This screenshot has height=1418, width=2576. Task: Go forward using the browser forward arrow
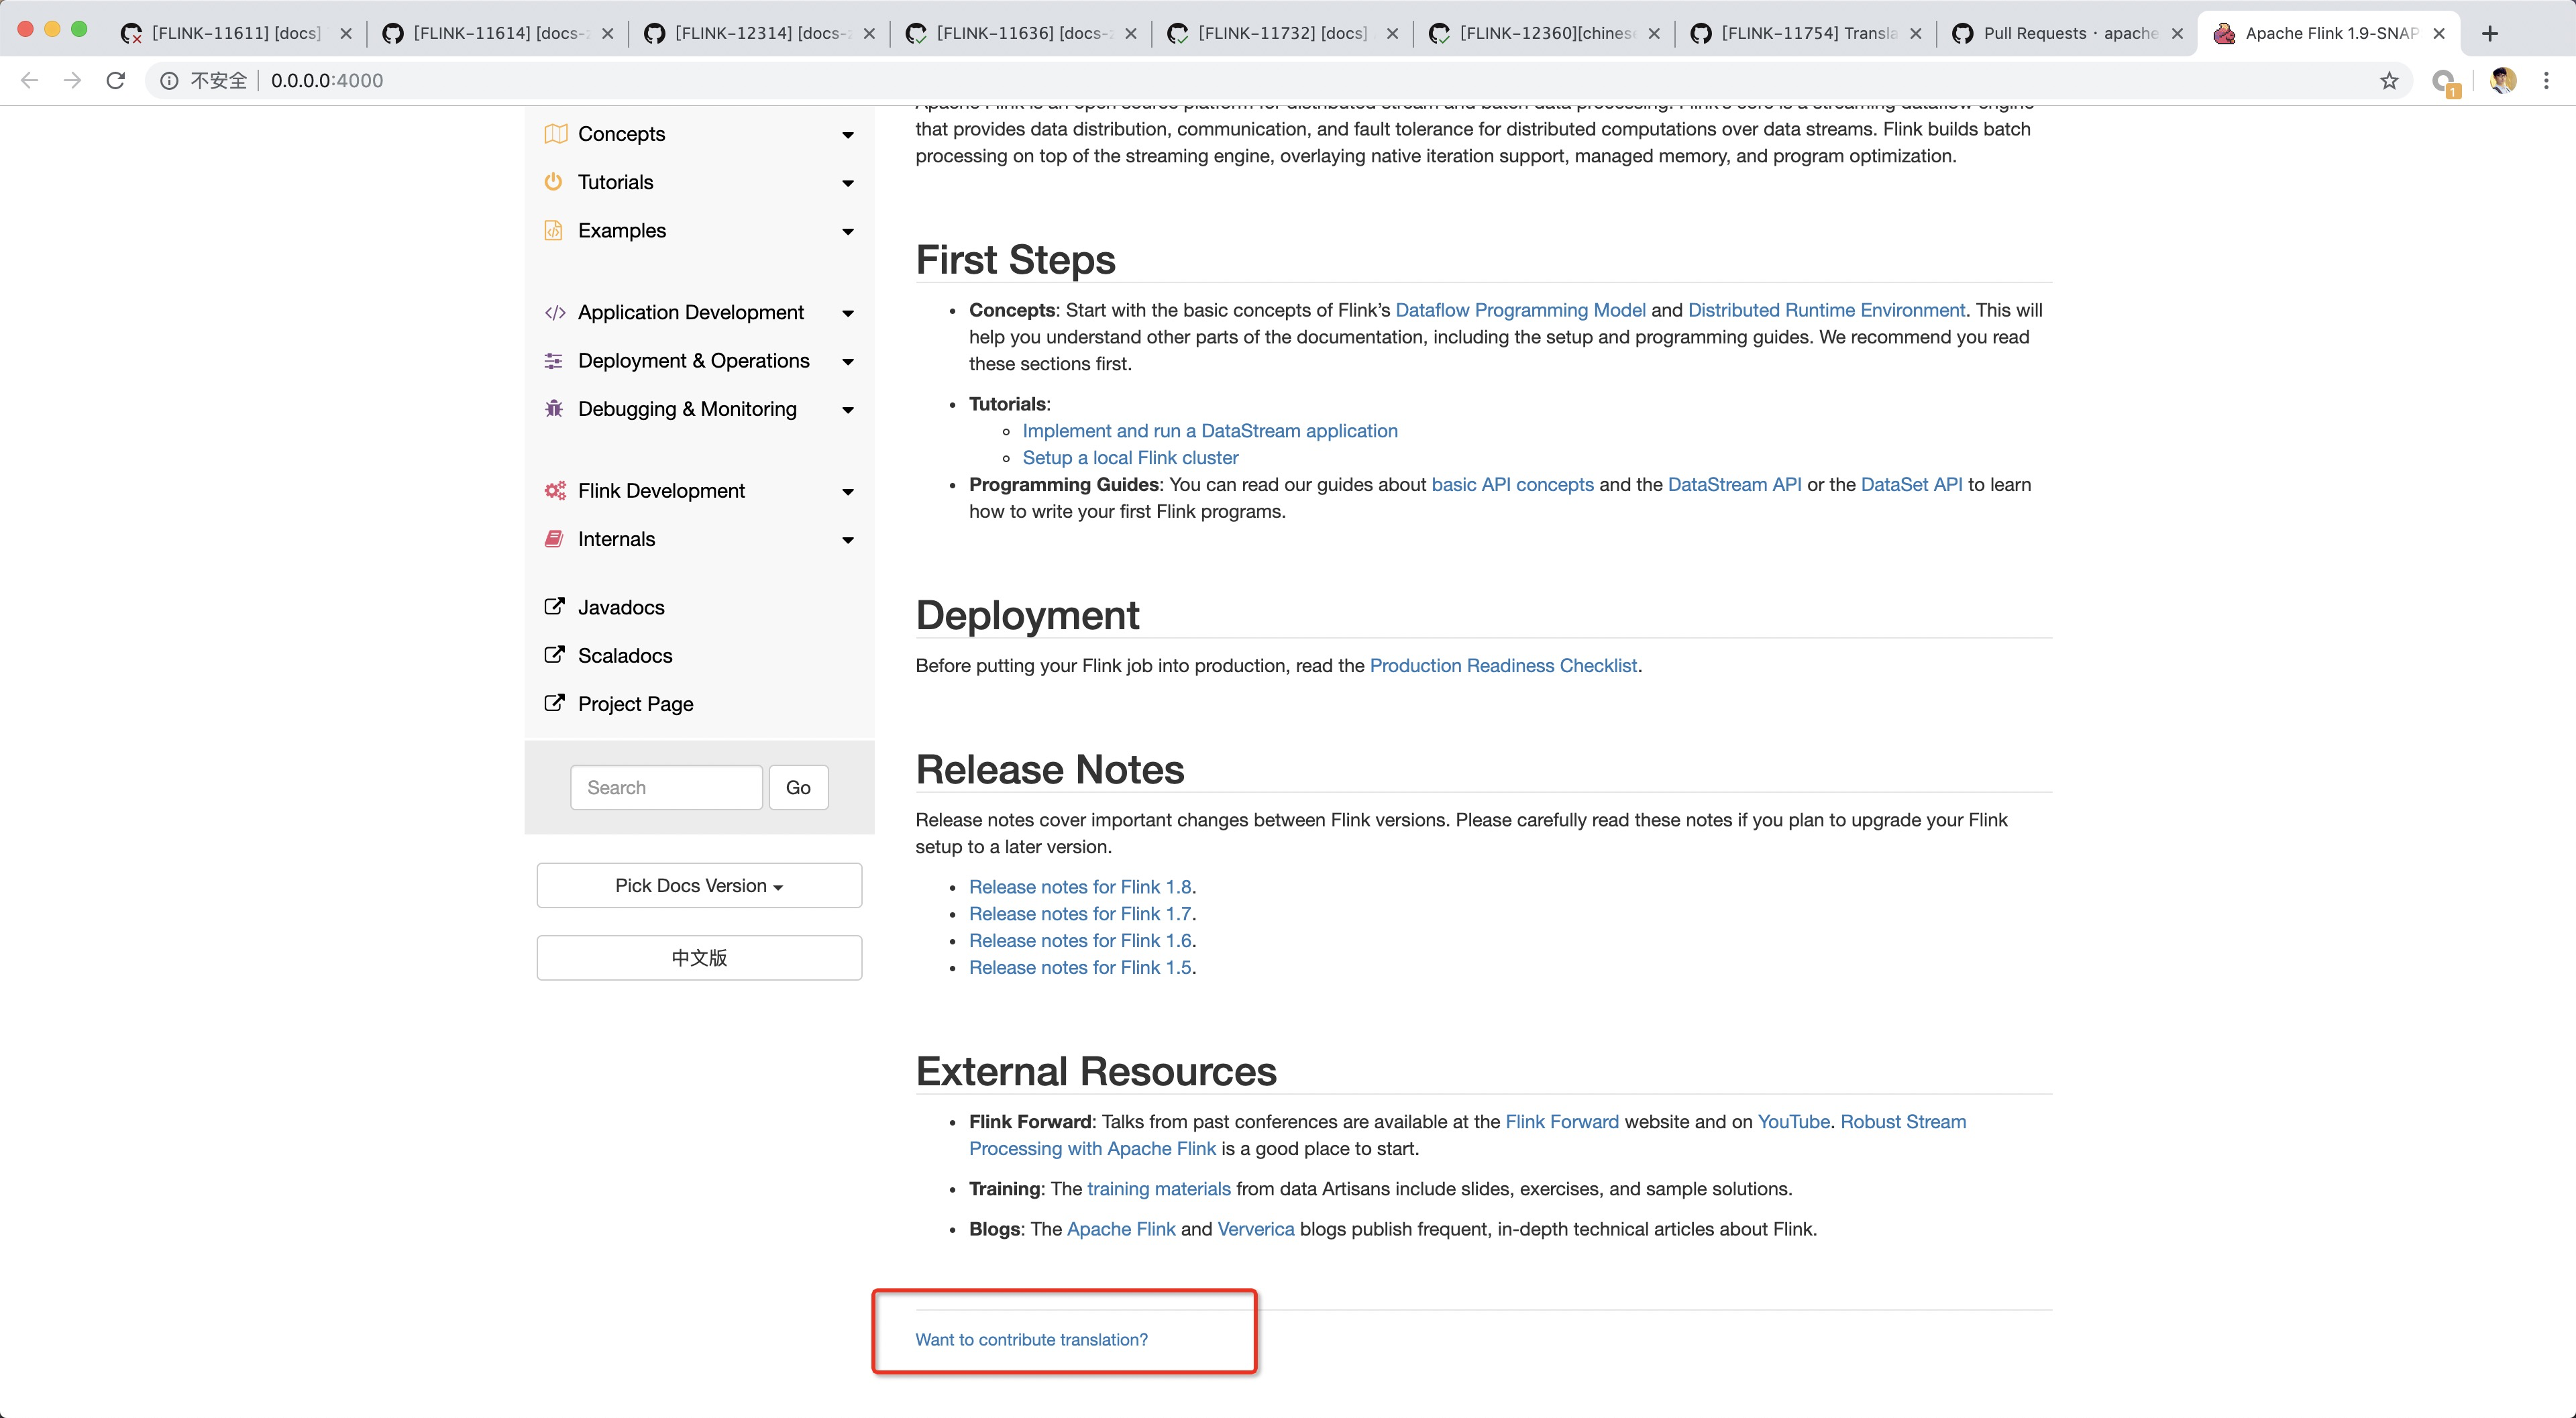coord(72,81)
